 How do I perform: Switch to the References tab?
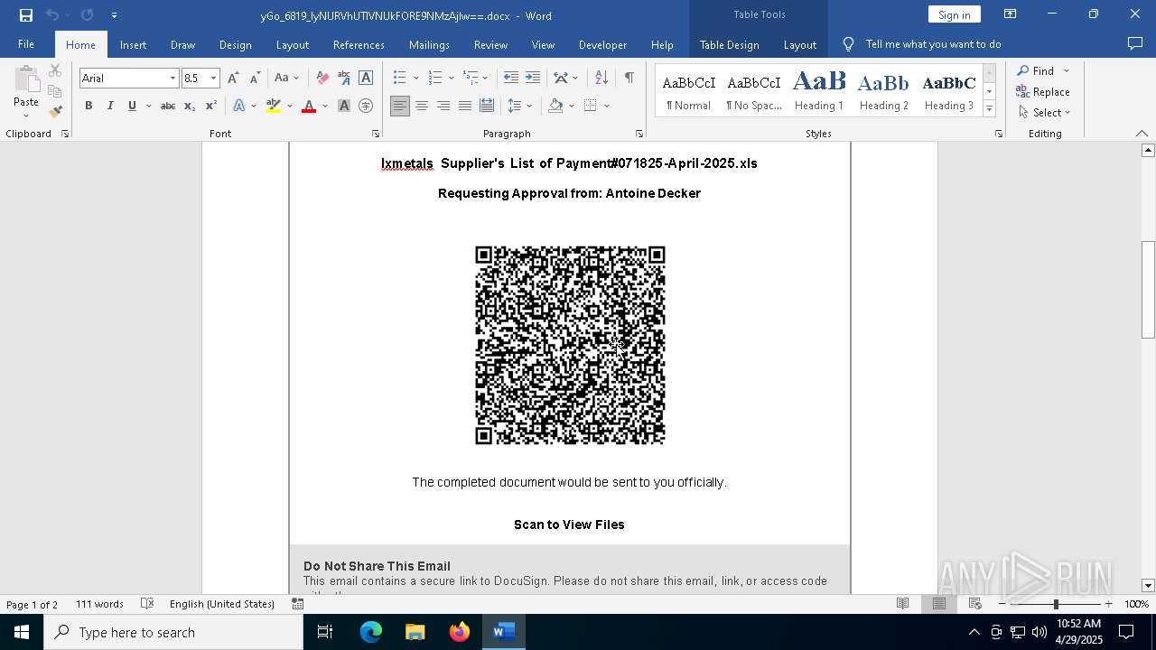359,44
